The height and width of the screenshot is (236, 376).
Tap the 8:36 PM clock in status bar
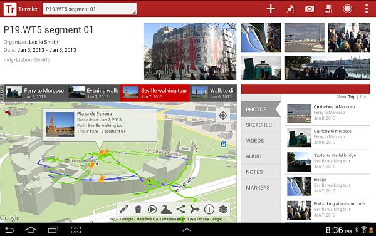(x=338, y=230)
